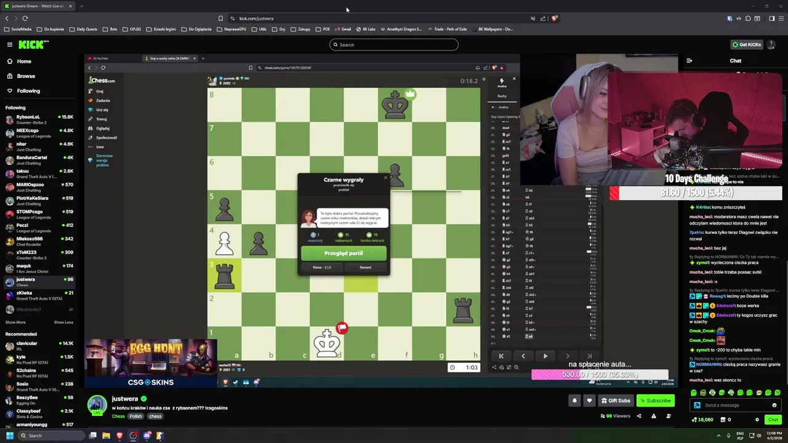Collapse Following list with Show Less
788x443 pixels.
tap(63, 322)
